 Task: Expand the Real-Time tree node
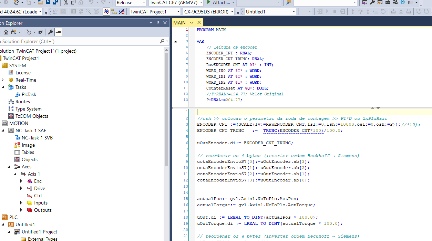3,80
